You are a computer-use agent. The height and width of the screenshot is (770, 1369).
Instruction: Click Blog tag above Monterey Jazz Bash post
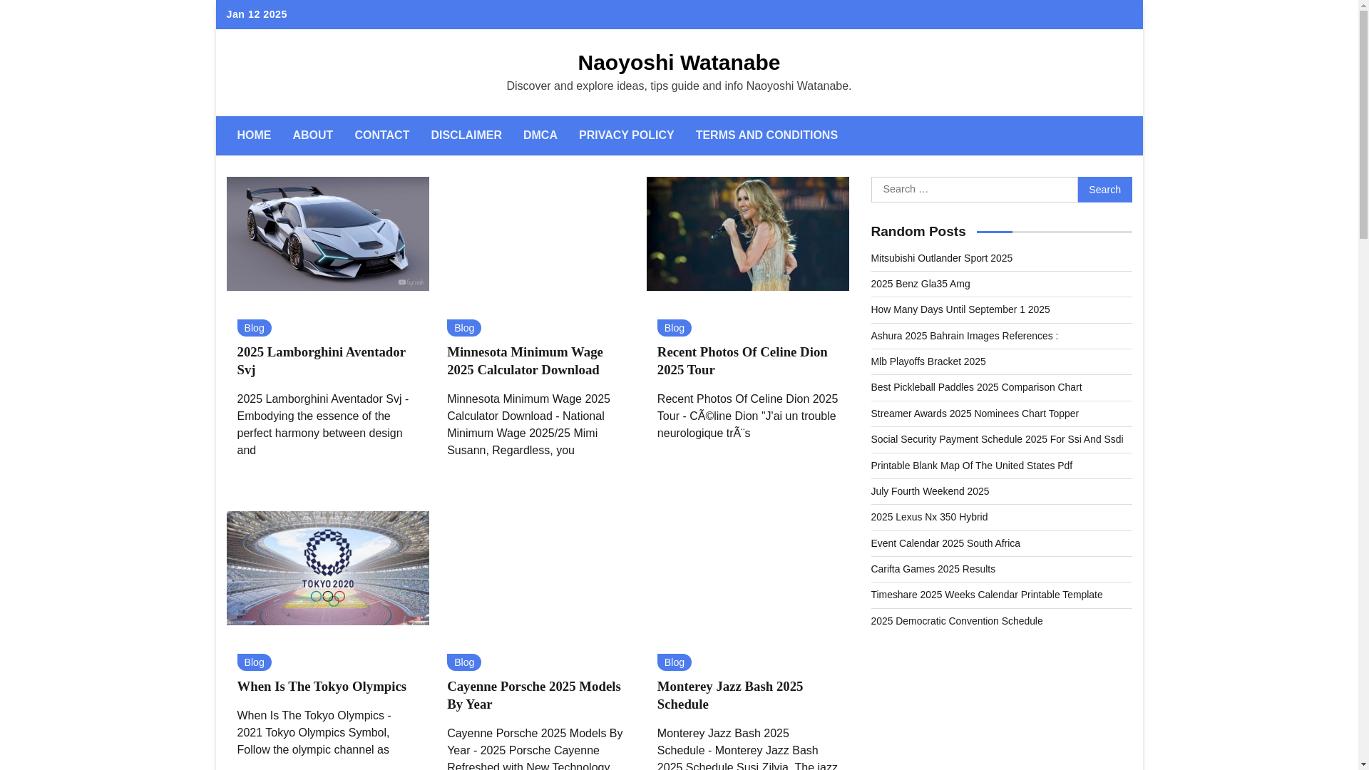point(675,662)
